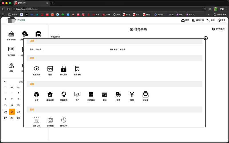Open 费用名称 bookmark icon

(x=77, y=69)
